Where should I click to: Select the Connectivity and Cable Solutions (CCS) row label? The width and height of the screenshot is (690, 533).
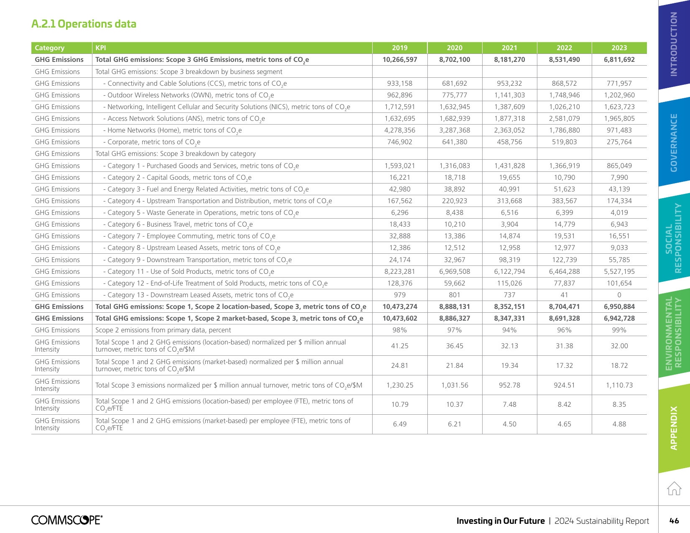pos(195,84)
